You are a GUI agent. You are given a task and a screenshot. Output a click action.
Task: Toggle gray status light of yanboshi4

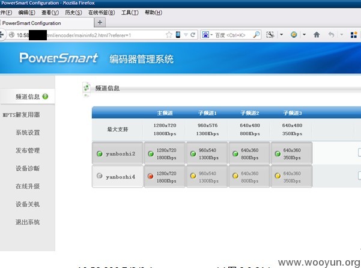click(100, 176)
